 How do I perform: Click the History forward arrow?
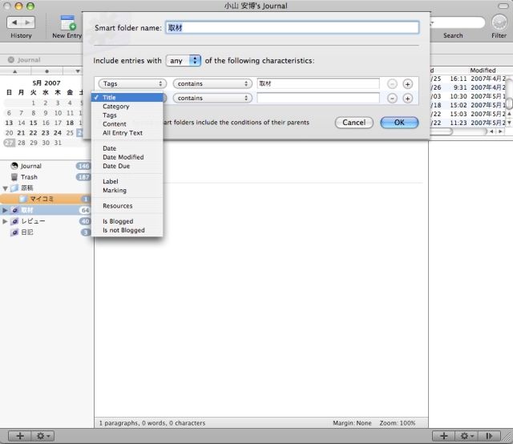tap(28, 22)
